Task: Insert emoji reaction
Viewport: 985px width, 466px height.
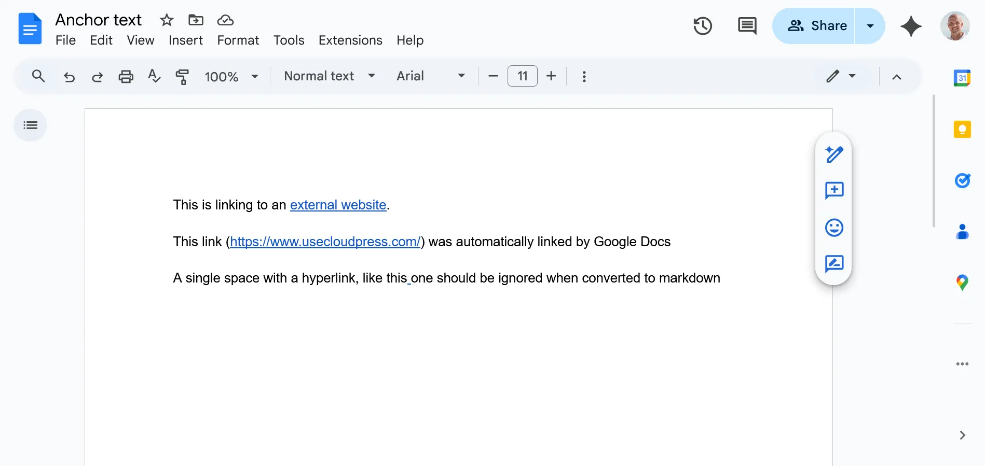Action: tap(834, 228)
